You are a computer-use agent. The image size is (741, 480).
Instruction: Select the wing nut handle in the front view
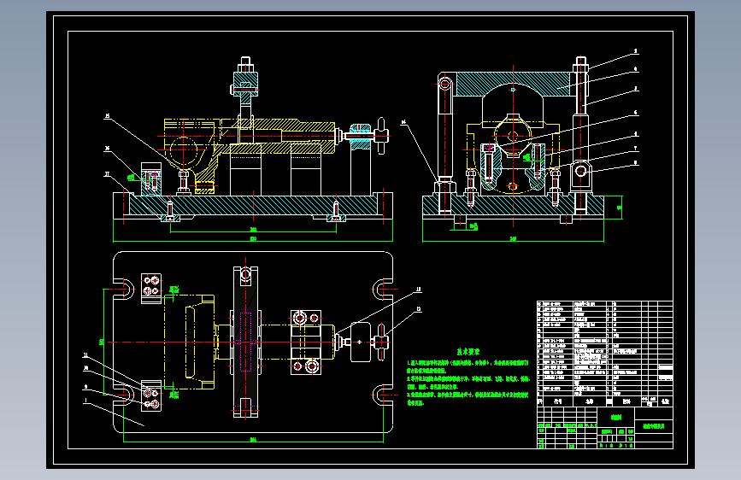[x=382, y=136]
